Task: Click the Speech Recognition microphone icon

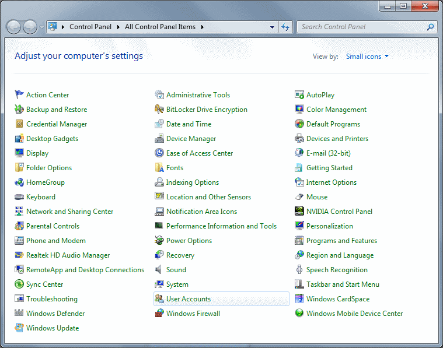Action: (x=299, y=269)
